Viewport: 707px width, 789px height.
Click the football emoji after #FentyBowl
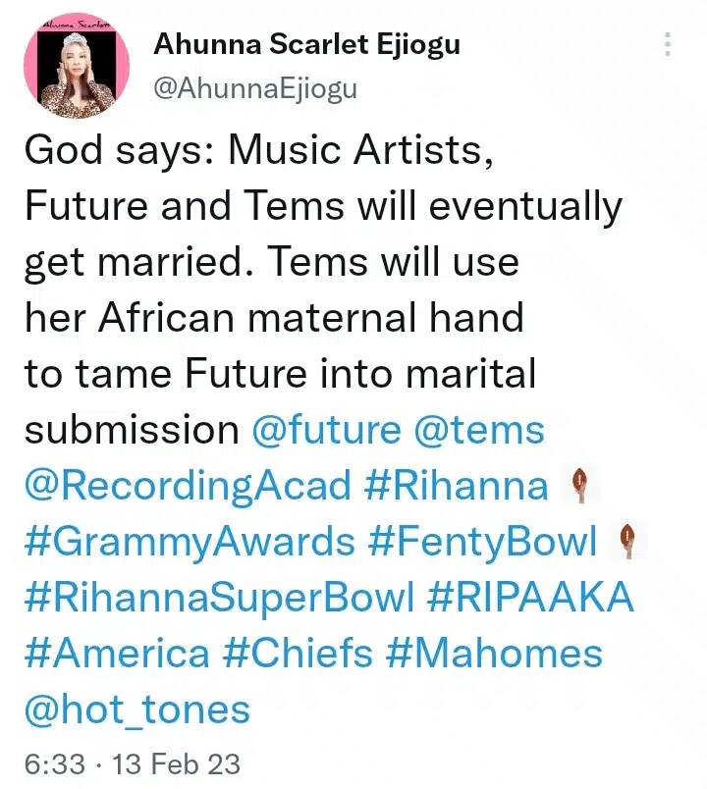[629, 542]
